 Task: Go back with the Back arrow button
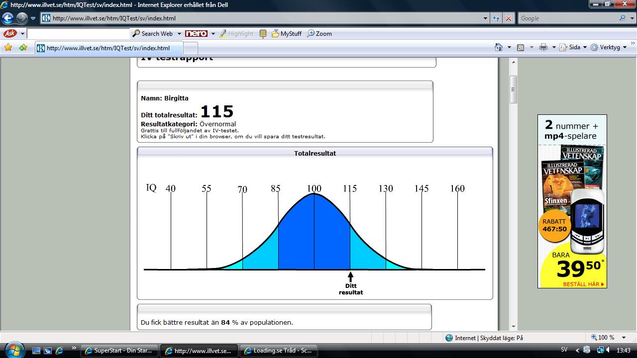click(7, 18)
